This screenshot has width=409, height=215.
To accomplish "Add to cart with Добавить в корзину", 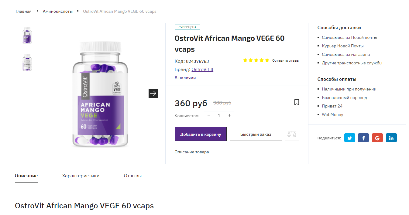I will click(x=201, y=134).
